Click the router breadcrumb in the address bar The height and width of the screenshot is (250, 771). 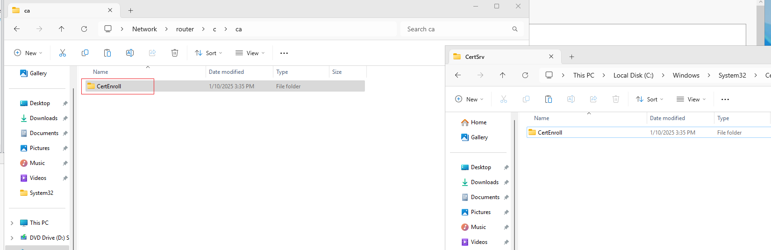tap(185, 29)
